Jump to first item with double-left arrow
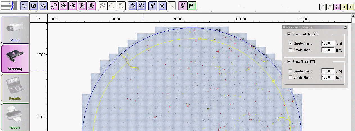Viewport: 355px width, 131px height. (x=64, y=6)
